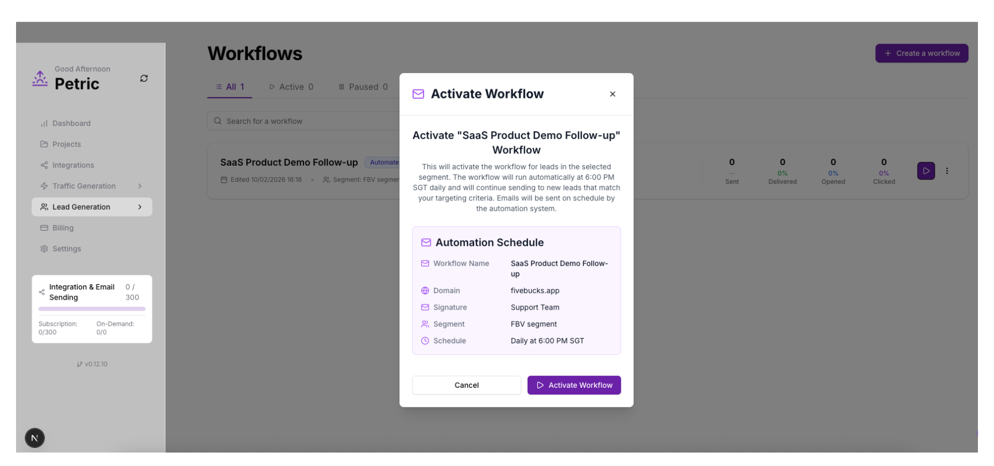Switch to the Paused tab
Image resolution: width=994 pixels, height=466 pixels.
(x=363, y=87)
